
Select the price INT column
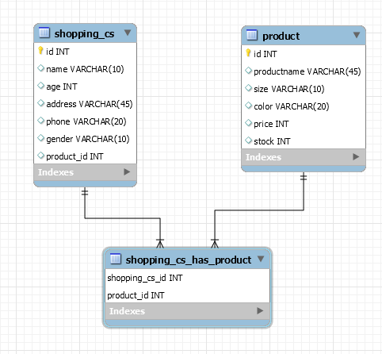(304, 124)
